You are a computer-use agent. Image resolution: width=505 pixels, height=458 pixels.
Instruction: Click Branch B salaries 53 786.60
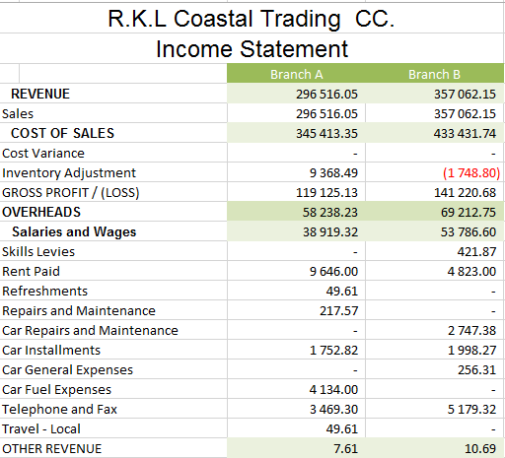click(469, 232)
